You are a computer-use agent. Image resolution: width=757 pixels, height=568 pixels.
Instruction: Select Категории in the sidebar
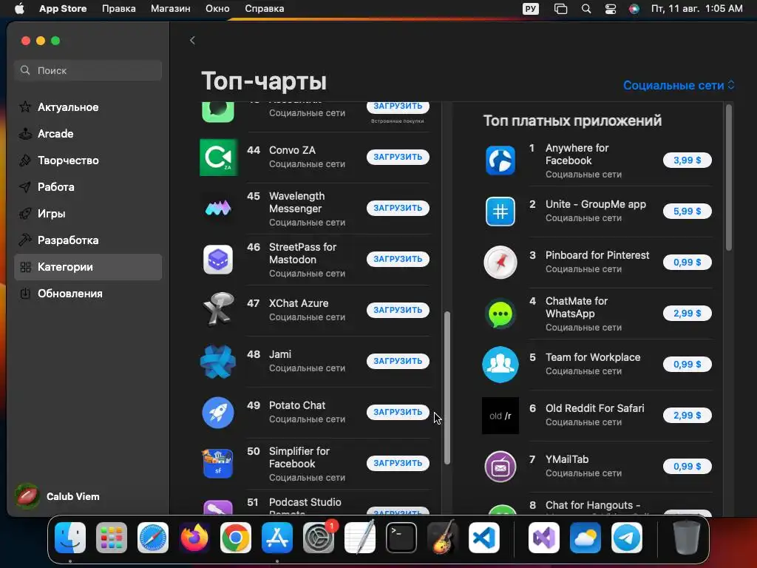click(88, 267)
